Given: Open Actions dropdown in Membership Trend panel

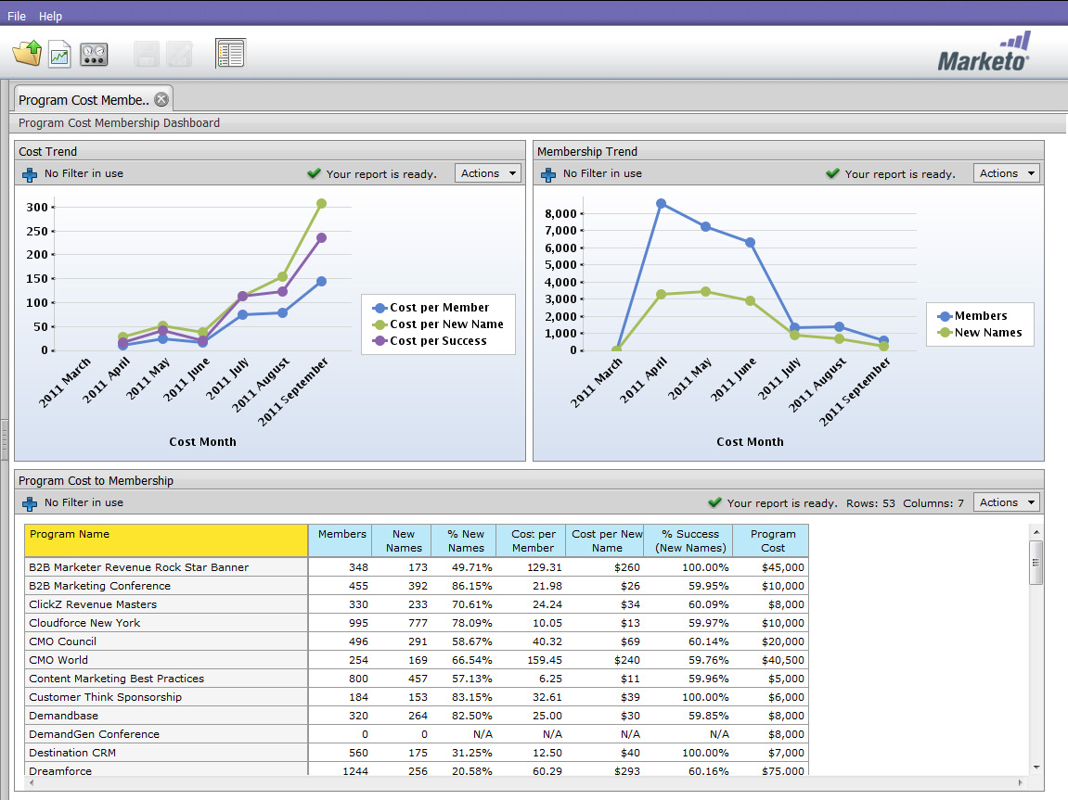Looking at the screenshot, I should [x=1007, y=173].
